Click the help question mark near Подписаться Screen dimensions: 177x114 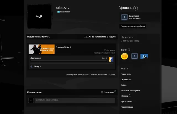click(x=115, y=91)
